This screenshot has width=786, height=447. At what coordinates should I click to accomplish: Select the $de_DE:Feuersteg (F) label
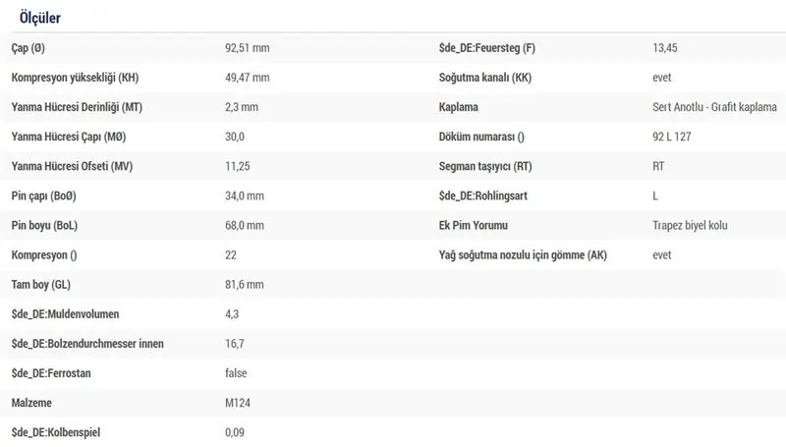click(486, 48)
